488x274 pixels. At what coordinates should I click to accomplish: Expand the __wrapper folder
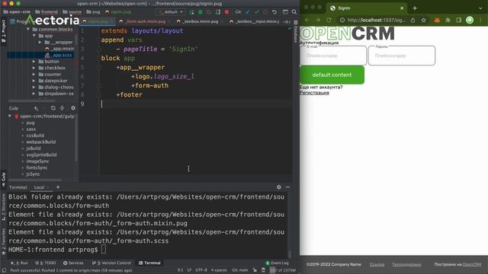[x=40, y=42]
